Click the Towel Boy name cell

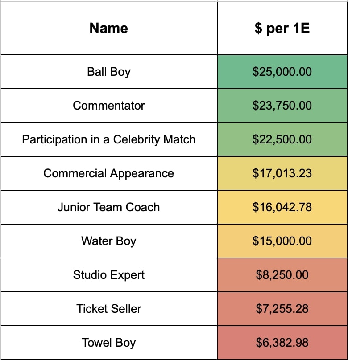point(109,343)
